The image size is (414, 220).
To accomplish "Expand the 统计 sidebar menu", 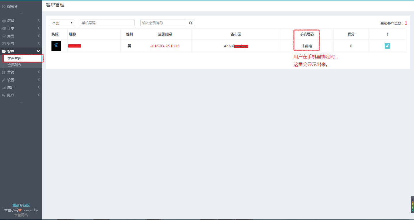I will pyautogui.click(x=11, y=88).
